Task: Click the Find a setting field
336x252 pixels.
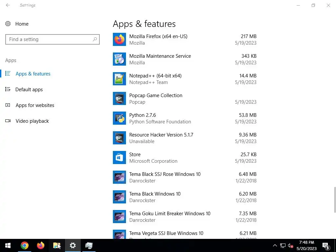Action: click(x=52, y=39)
